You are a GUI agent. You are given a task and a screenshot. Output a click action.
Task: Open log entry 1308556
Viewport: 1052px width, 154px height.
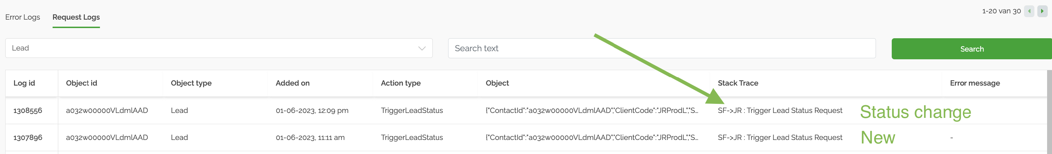point(28,110)
